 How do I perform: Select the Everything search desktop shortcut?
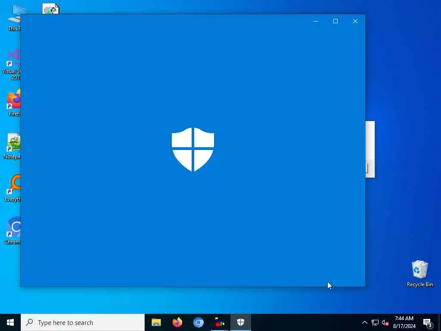tap(12, 188)
